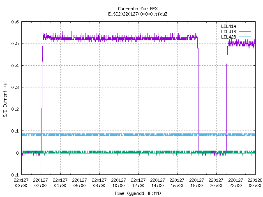Click the y-axis tick value 0.5
The width and height of the screenshot is (263, 197).
pyautogui.click(x=15, y=44)
